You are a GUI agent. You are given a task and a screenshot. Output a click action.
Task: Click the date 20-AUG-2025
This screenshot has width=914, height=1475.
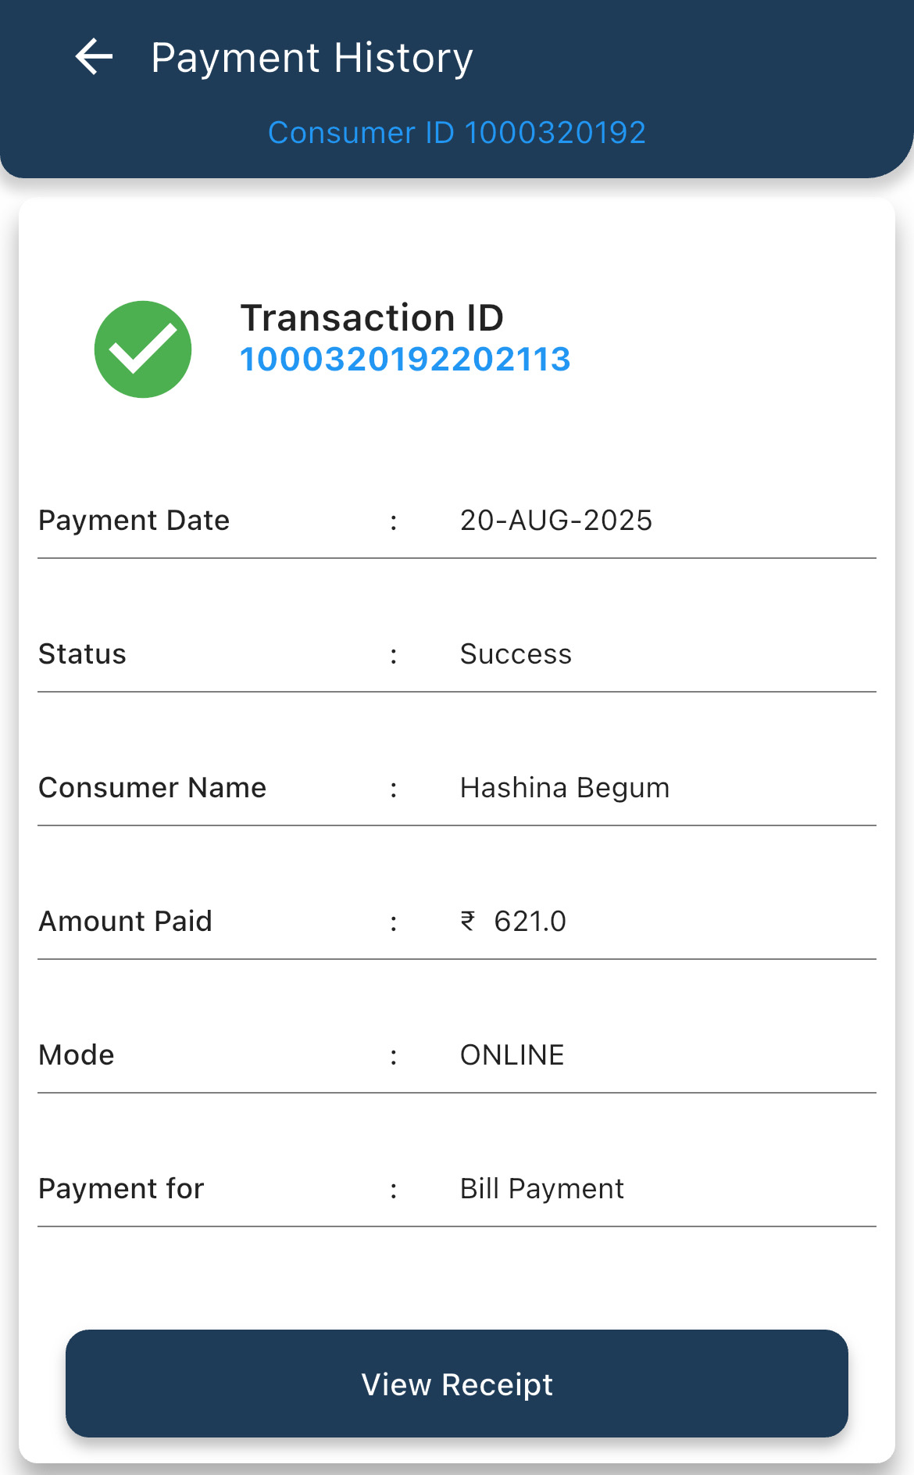pyautogui.click(x=556, y=521)
